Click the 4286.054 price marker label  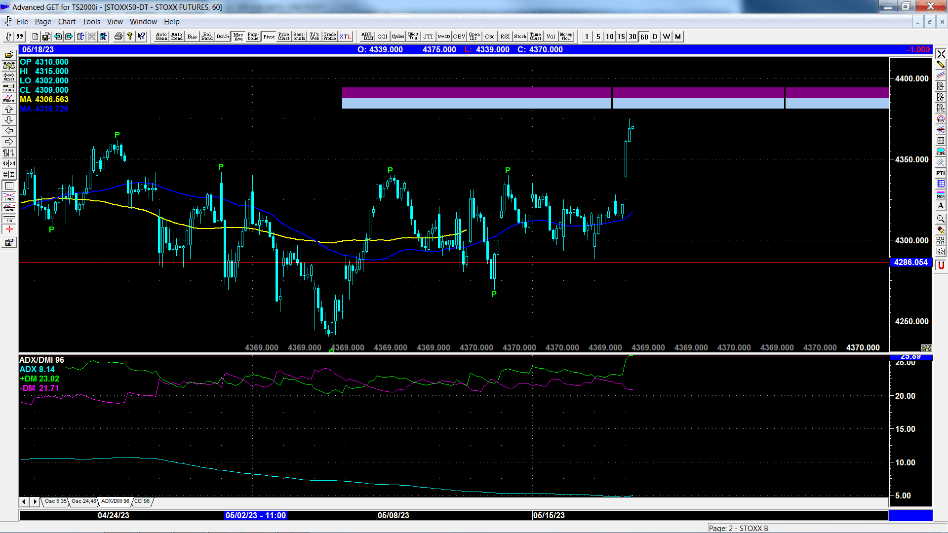click(910, 262)
